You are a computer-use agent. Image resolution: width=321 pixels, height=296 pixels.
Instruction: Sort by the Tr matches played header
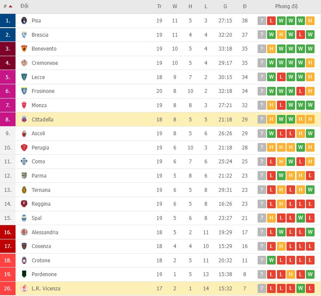click(x=159, y=6)
